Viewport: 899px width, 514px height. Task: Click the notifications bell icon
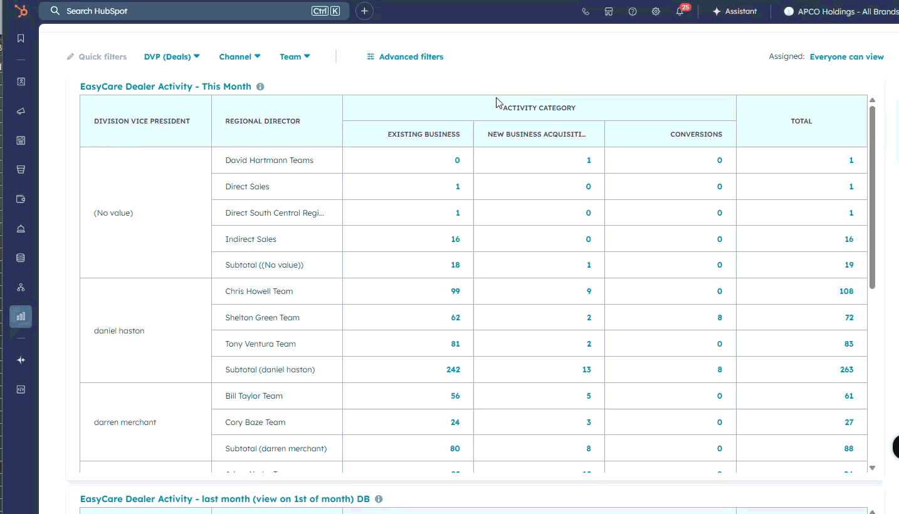pos(680,11)
